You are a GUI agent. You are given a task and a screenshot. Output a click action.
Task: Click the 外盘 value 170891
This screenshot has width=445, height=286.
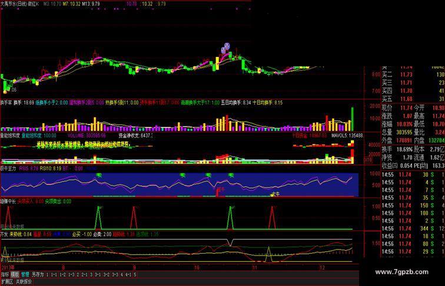pyautogui.click(x=404, y=140)
